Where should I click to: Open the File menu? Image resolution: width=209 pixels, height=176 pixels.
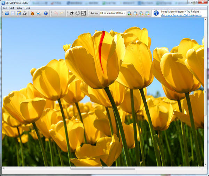[x=5, y=8]
